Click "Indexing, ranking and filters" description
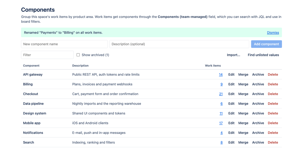The height and width of the screenshot is (148, 303). (93, 142)
